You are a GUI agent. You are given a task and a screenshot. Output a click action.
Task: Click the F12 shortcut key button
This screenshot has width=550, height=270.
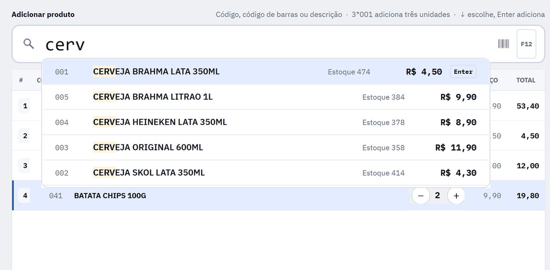point(527,44)
